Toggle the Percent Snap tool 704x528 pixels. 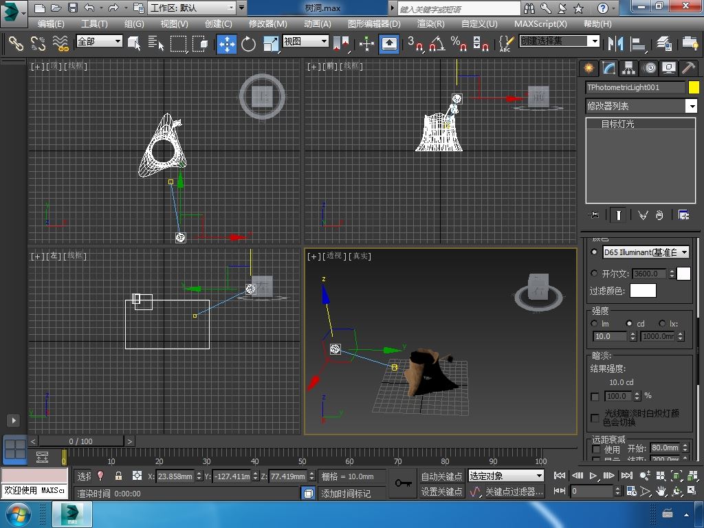pos(459,43)
